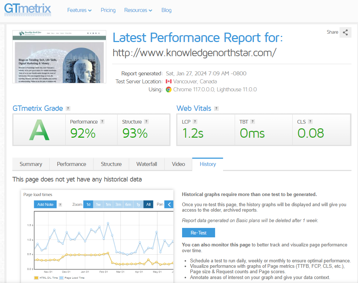Click the Share label text
The image size is (358, 283).
[332, 32]
